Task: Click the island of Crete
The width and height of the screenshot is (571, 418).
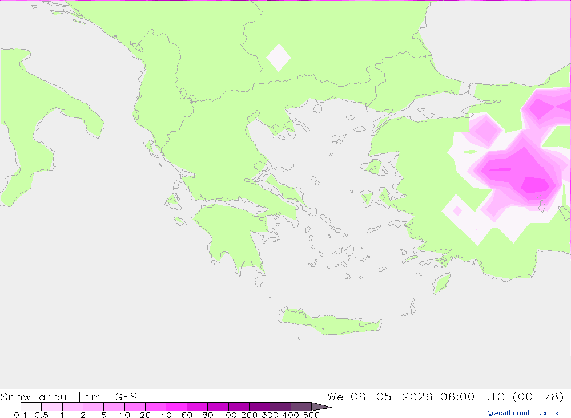Action: pyautogui.click(x=329, y=321)
